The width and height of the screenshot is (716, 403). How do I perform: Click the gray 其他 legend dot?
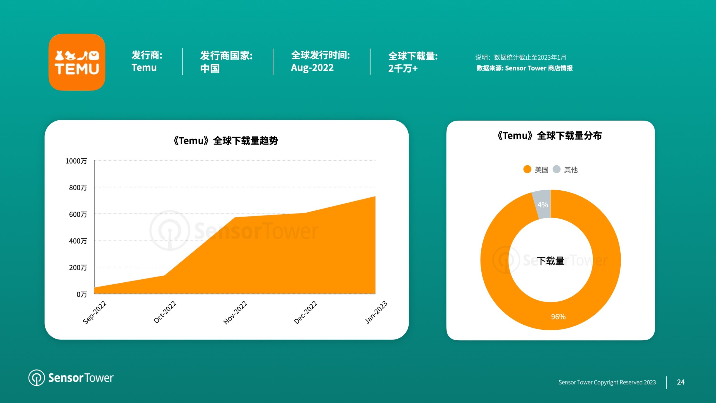(557, 169)
